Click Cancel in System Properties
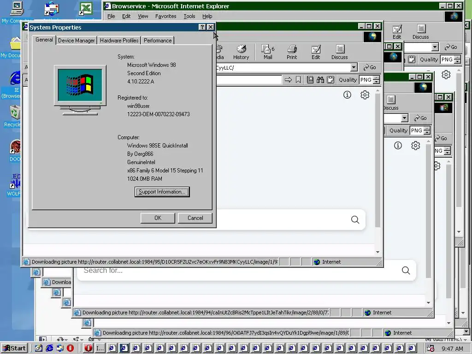Screen dimensions: 472x354 195,218
